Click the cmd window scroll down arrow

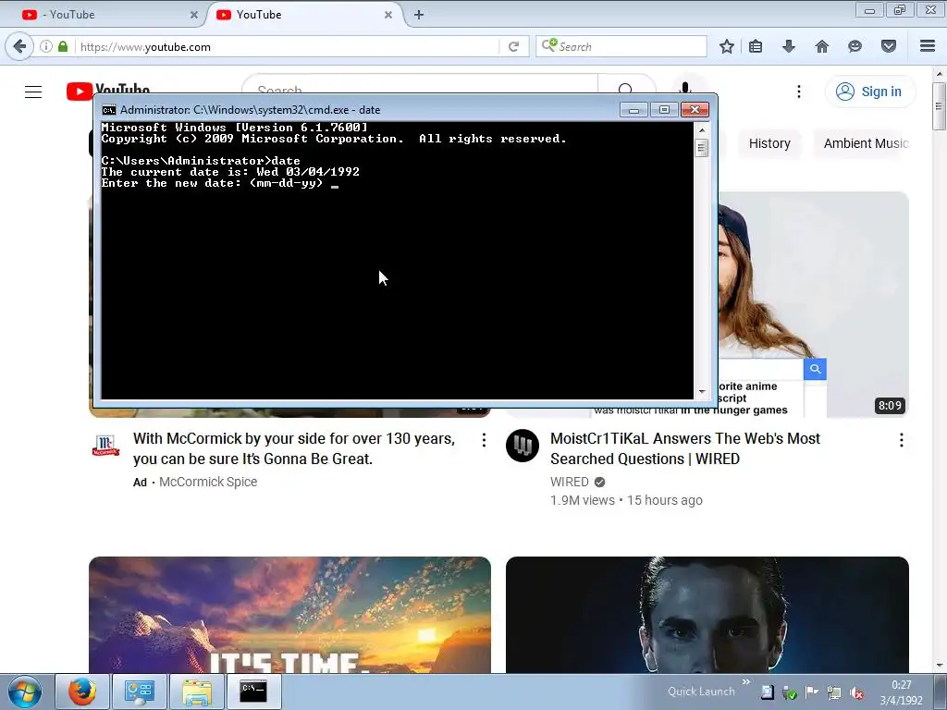point(702,392)
